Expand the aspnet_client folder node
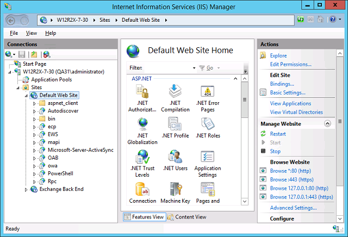Image resolution: width=348 pixels, height=237 pixels. pos(34,103)
